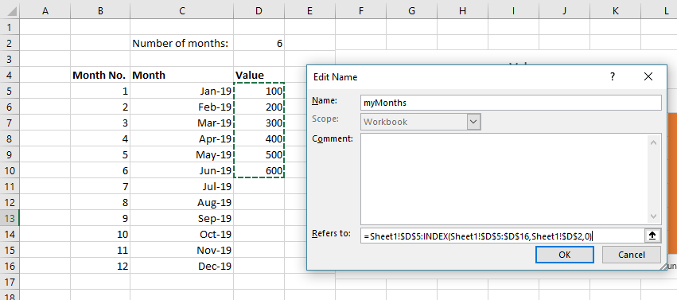Select the Number of months label cell
This screenshot has width=677, height=300.
pos(181,43)
